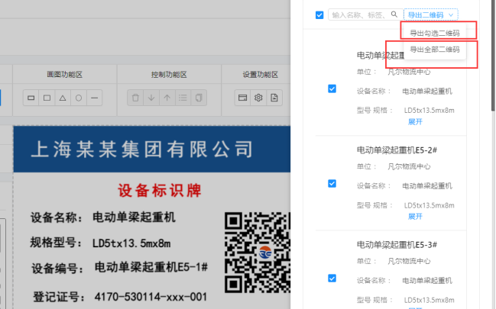Choose 导出全部二维码 from the menu
Image resolution: width=496 pixels, height=309 pixels.
click(435, 50)
